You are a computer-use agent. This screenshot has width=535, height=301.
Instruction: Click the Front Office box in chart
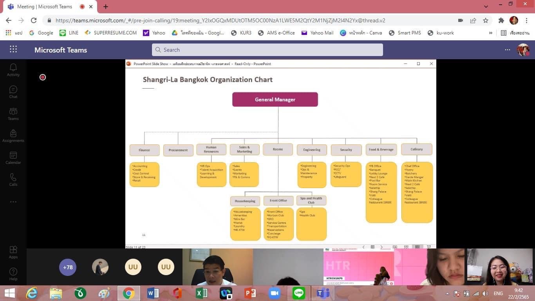[278, 201]
